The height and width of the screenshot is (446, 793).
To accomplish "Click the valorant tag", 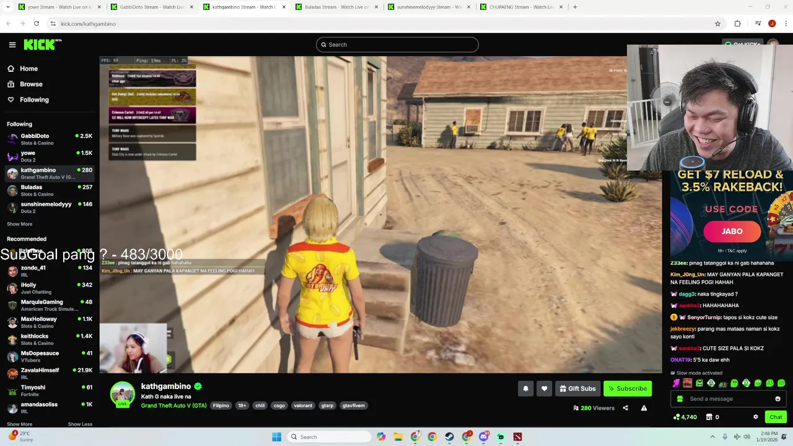I will 303,406.
